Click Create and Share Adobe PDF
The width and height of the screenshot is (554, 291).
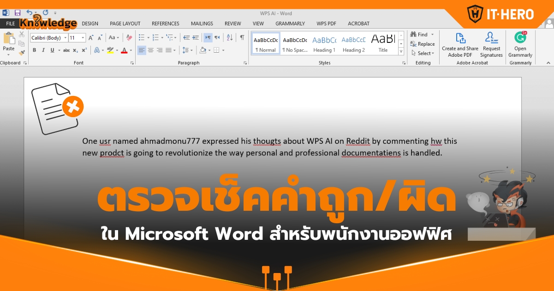(460, 45)
